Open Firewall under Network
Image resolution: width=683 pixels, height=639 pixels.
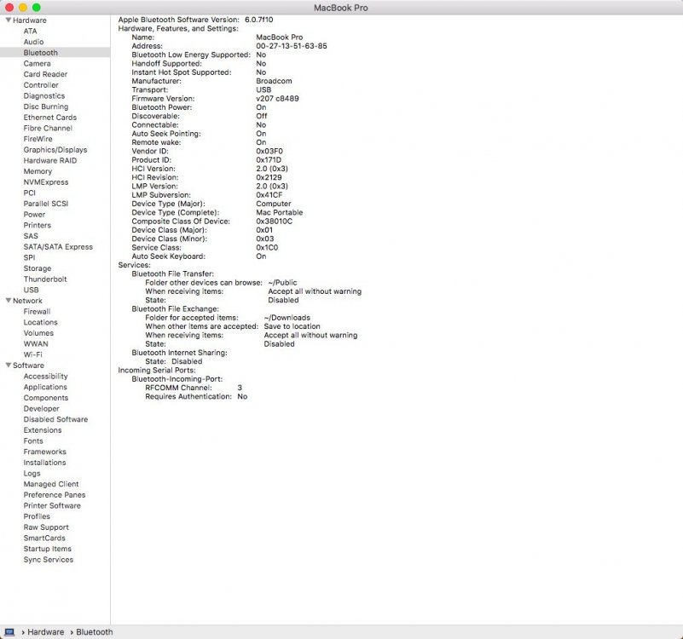(x=37, y=311)
